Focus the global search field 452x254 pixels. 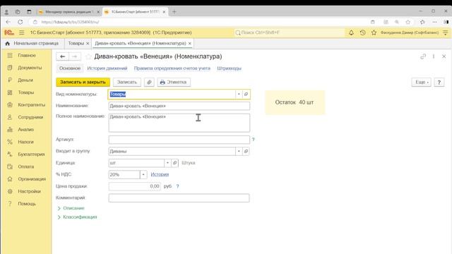[289, 32]
